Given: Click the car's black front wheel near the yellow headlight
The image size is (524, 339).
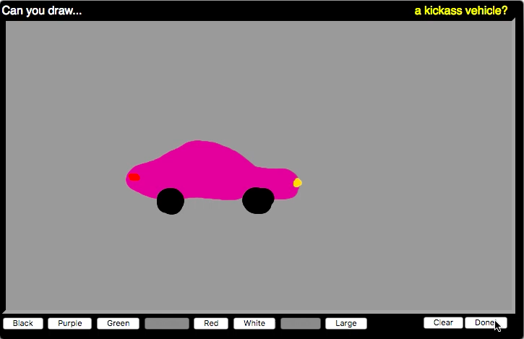Looking at the screenshot, I should [258, 201].
